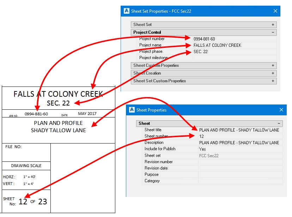Image resolution: width=292 pixels, height=217 pixels.
Task: Select the Description label
Action: point(154,142)
